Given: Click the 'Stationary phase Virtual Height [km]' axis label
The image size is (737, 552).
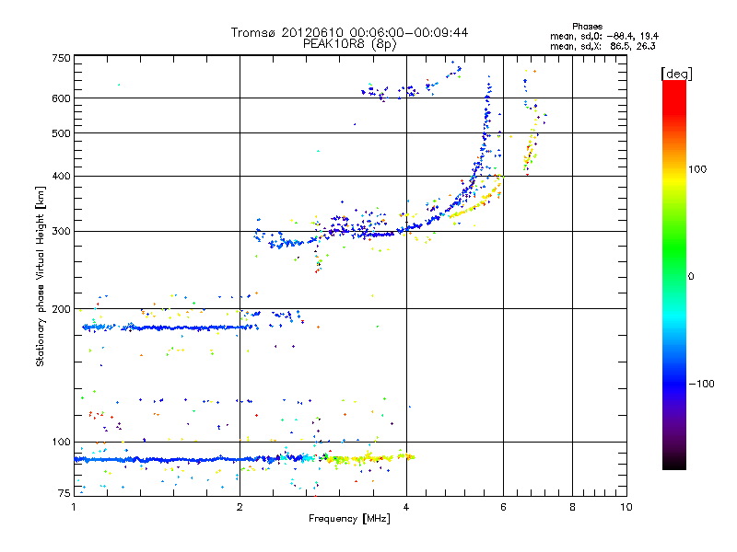Looking at the screenshot, I should (x=41, y=276).
